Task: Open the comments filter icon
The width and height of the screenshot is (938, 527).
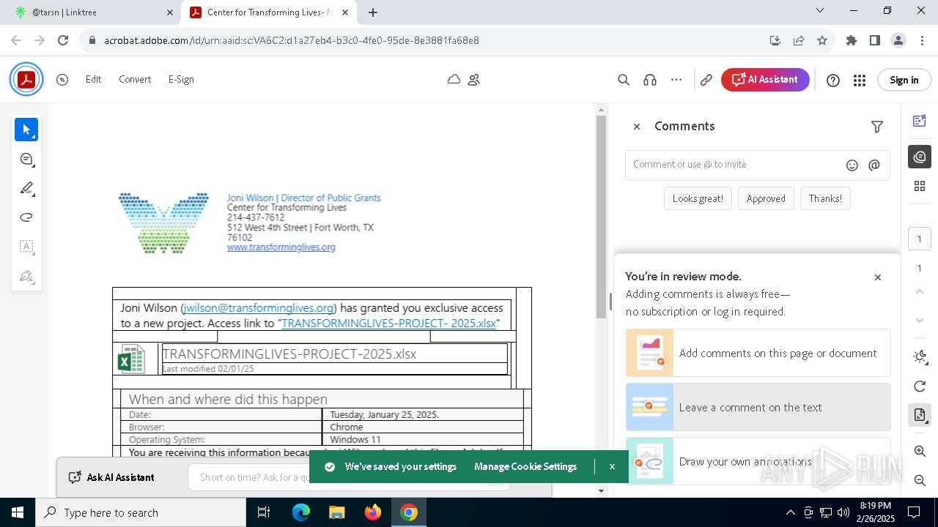Action: (877, 127)
